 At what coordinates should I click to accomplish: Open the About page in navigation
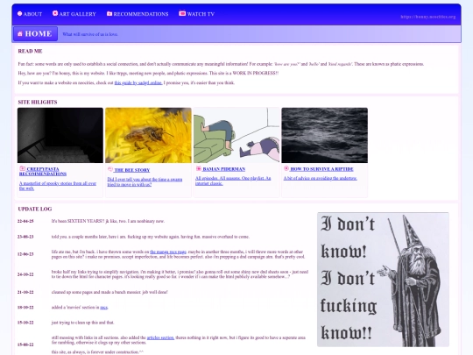tap(30, 14)
